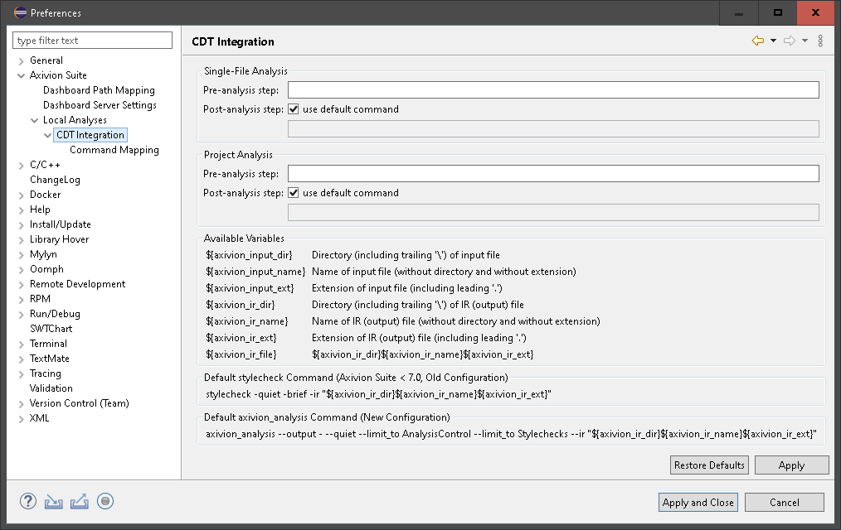Collapse the Local Analyses tree node
Screen dimensions: 841x530
click(x=34, y=120)
